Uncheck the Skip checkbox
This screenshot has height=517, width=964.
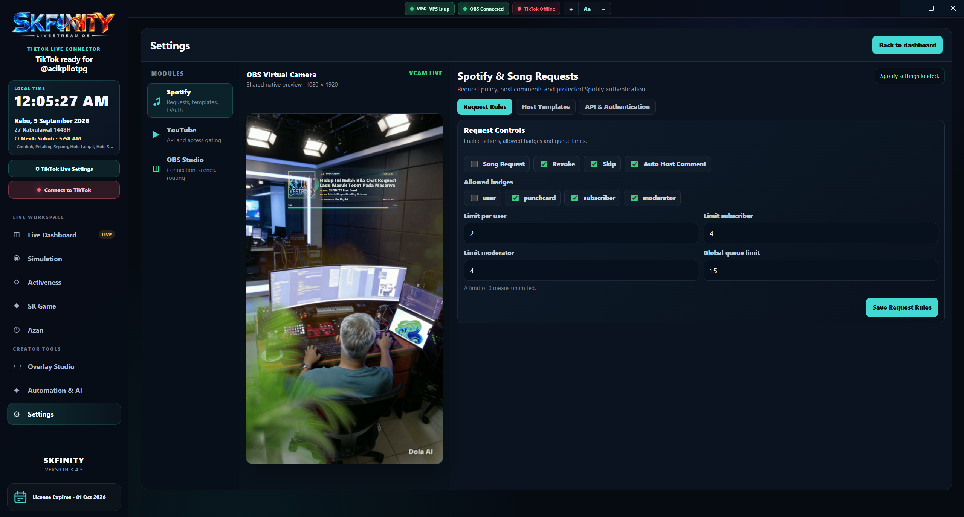[594, 164]
